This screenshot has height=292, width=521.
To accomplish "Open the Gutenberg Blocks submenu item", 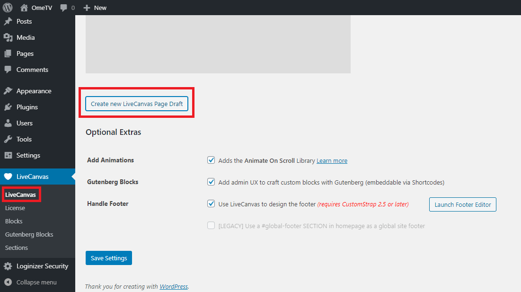I will pos(29,235).
